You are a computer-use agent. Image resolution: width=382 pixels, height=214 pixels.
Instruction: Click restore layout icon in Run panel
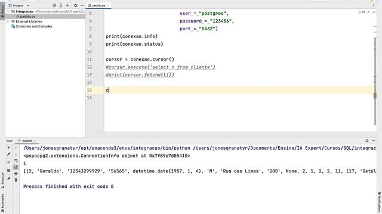[9, 171]
